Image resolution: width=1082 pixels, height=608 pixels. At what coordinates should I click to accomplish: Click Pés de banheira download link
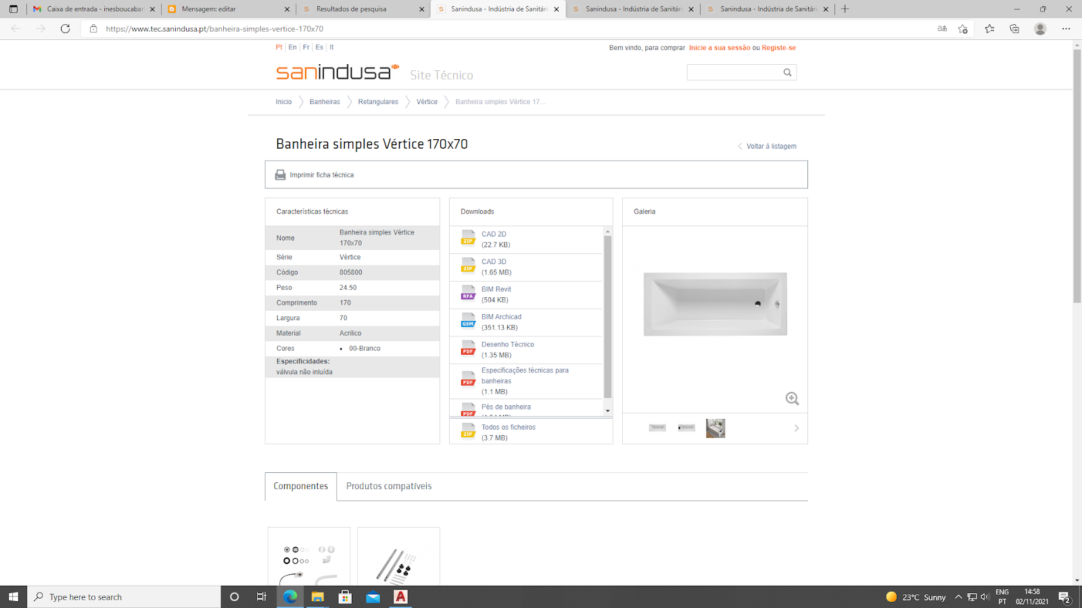(x=506, y=407)
